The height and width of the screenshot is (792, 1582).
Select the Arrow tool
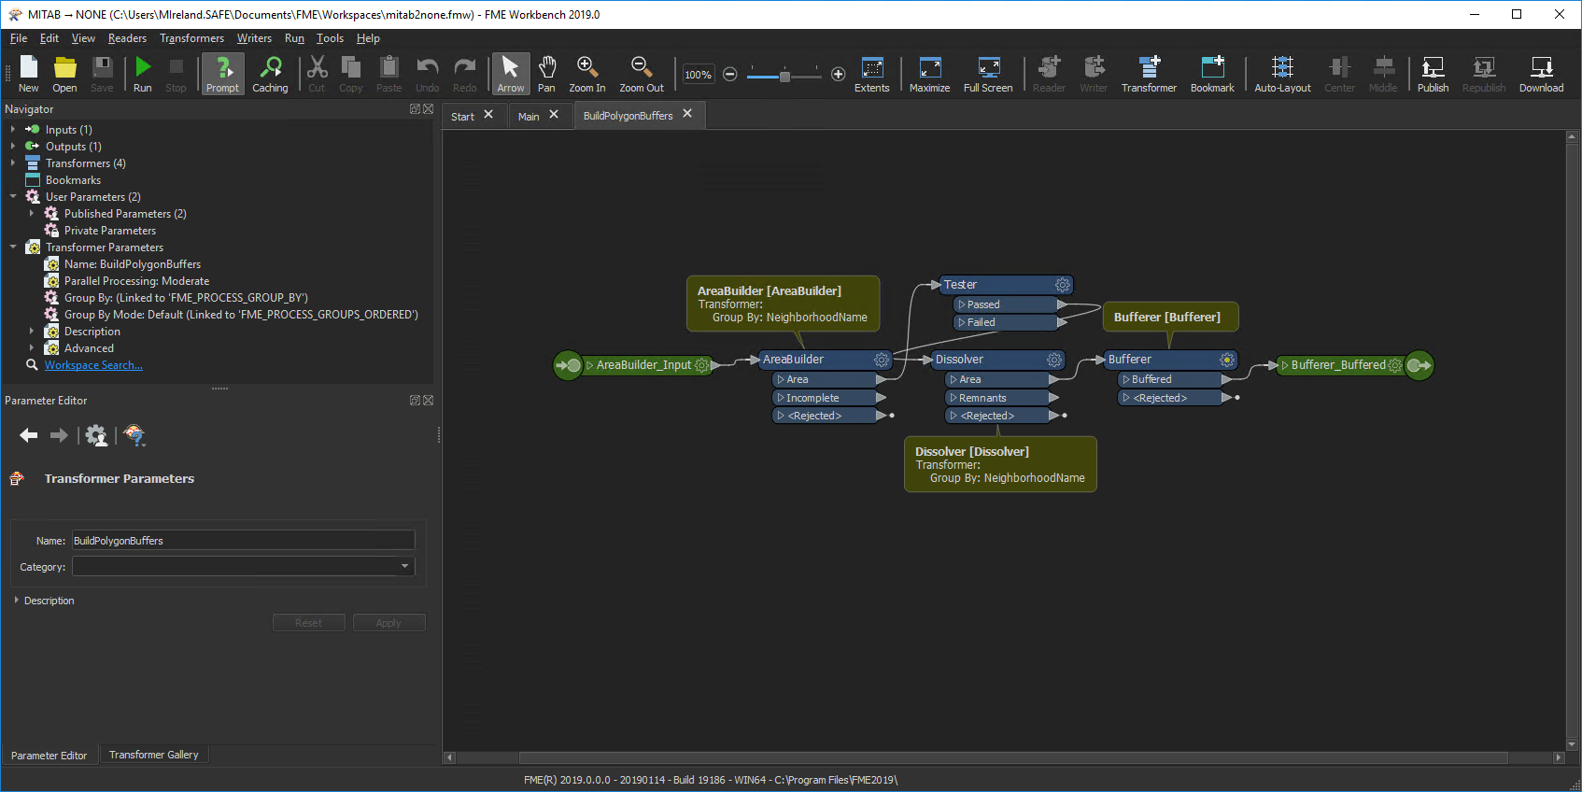point(510,74)
